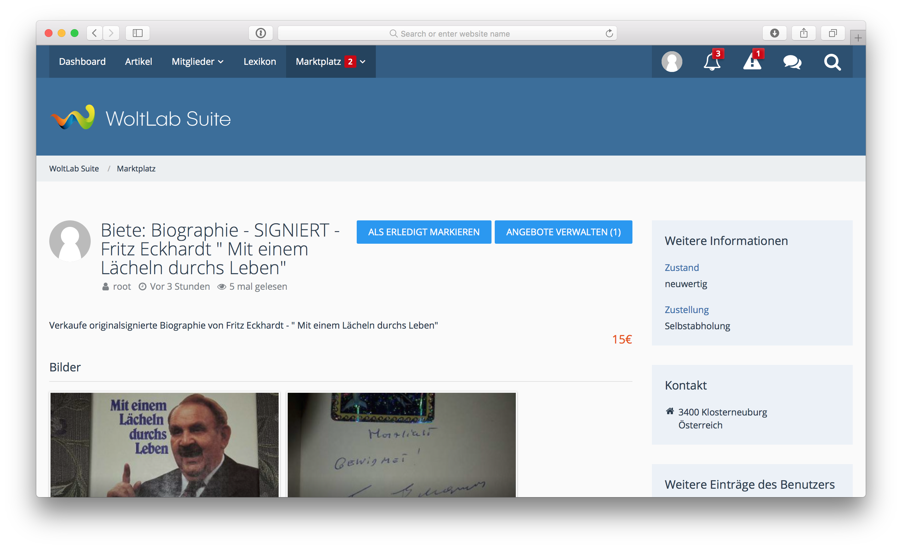Click Als erledigt markieren button

423,232
